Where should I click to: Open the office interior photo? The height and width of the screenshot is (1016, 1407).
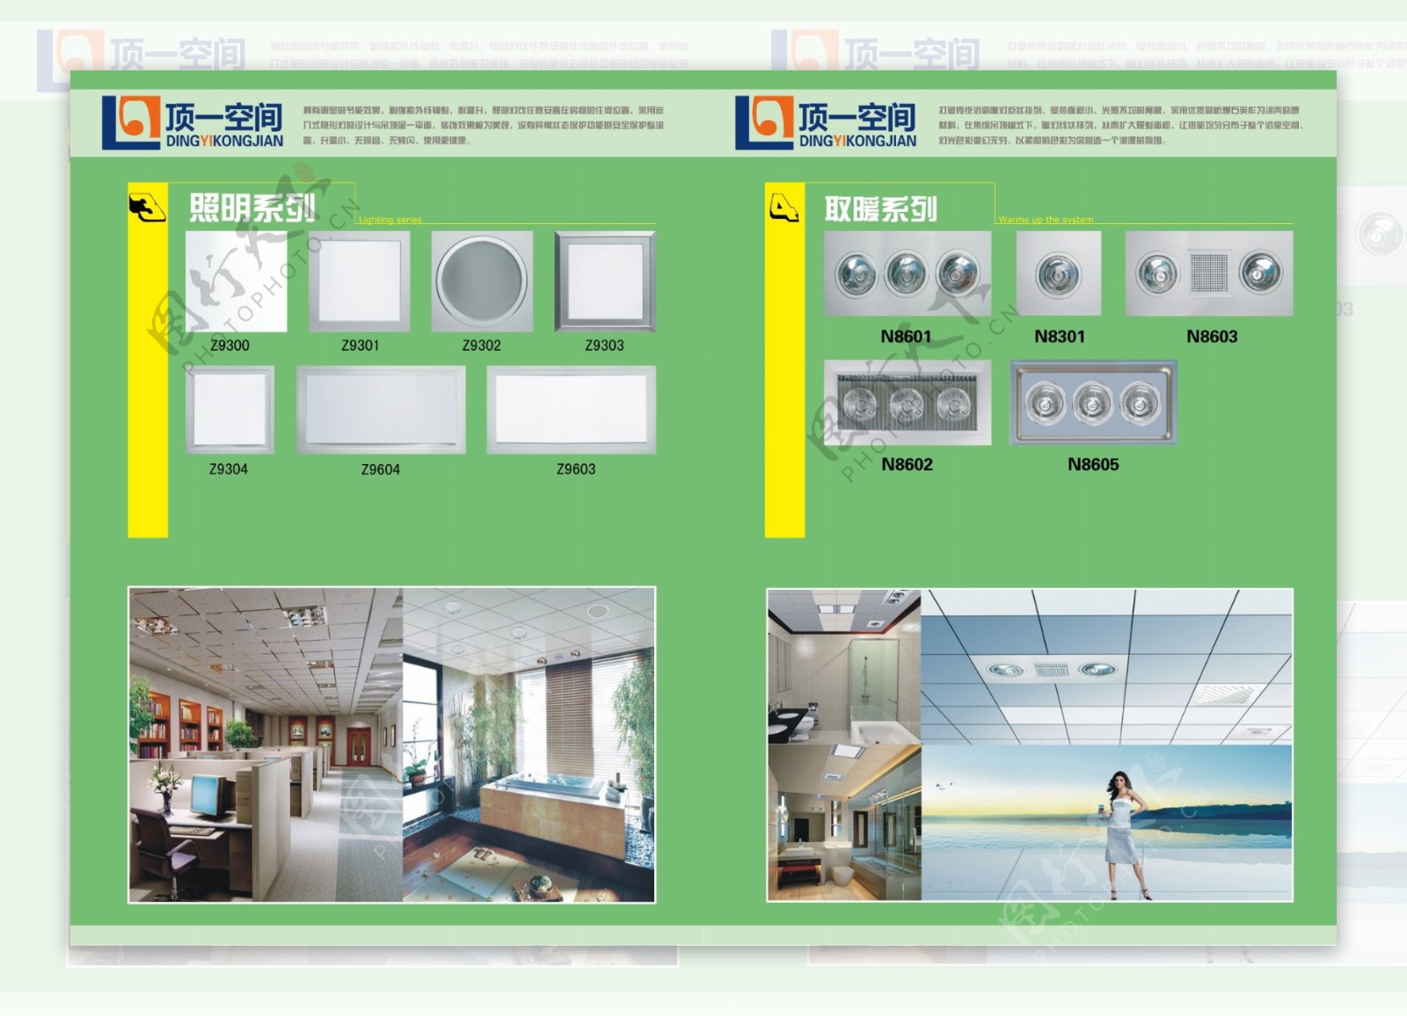click(x=266, y=745)
